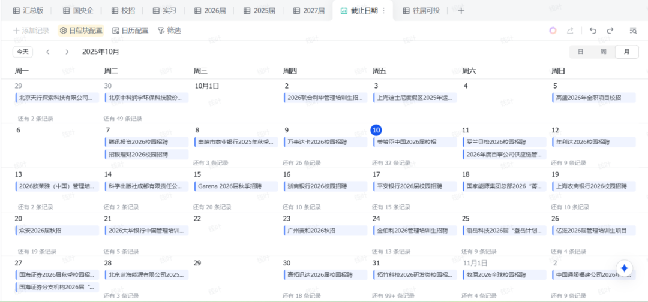
Task: Expand 还有 19 条记录 on the 20th
Action: click(x=37, y=251)
